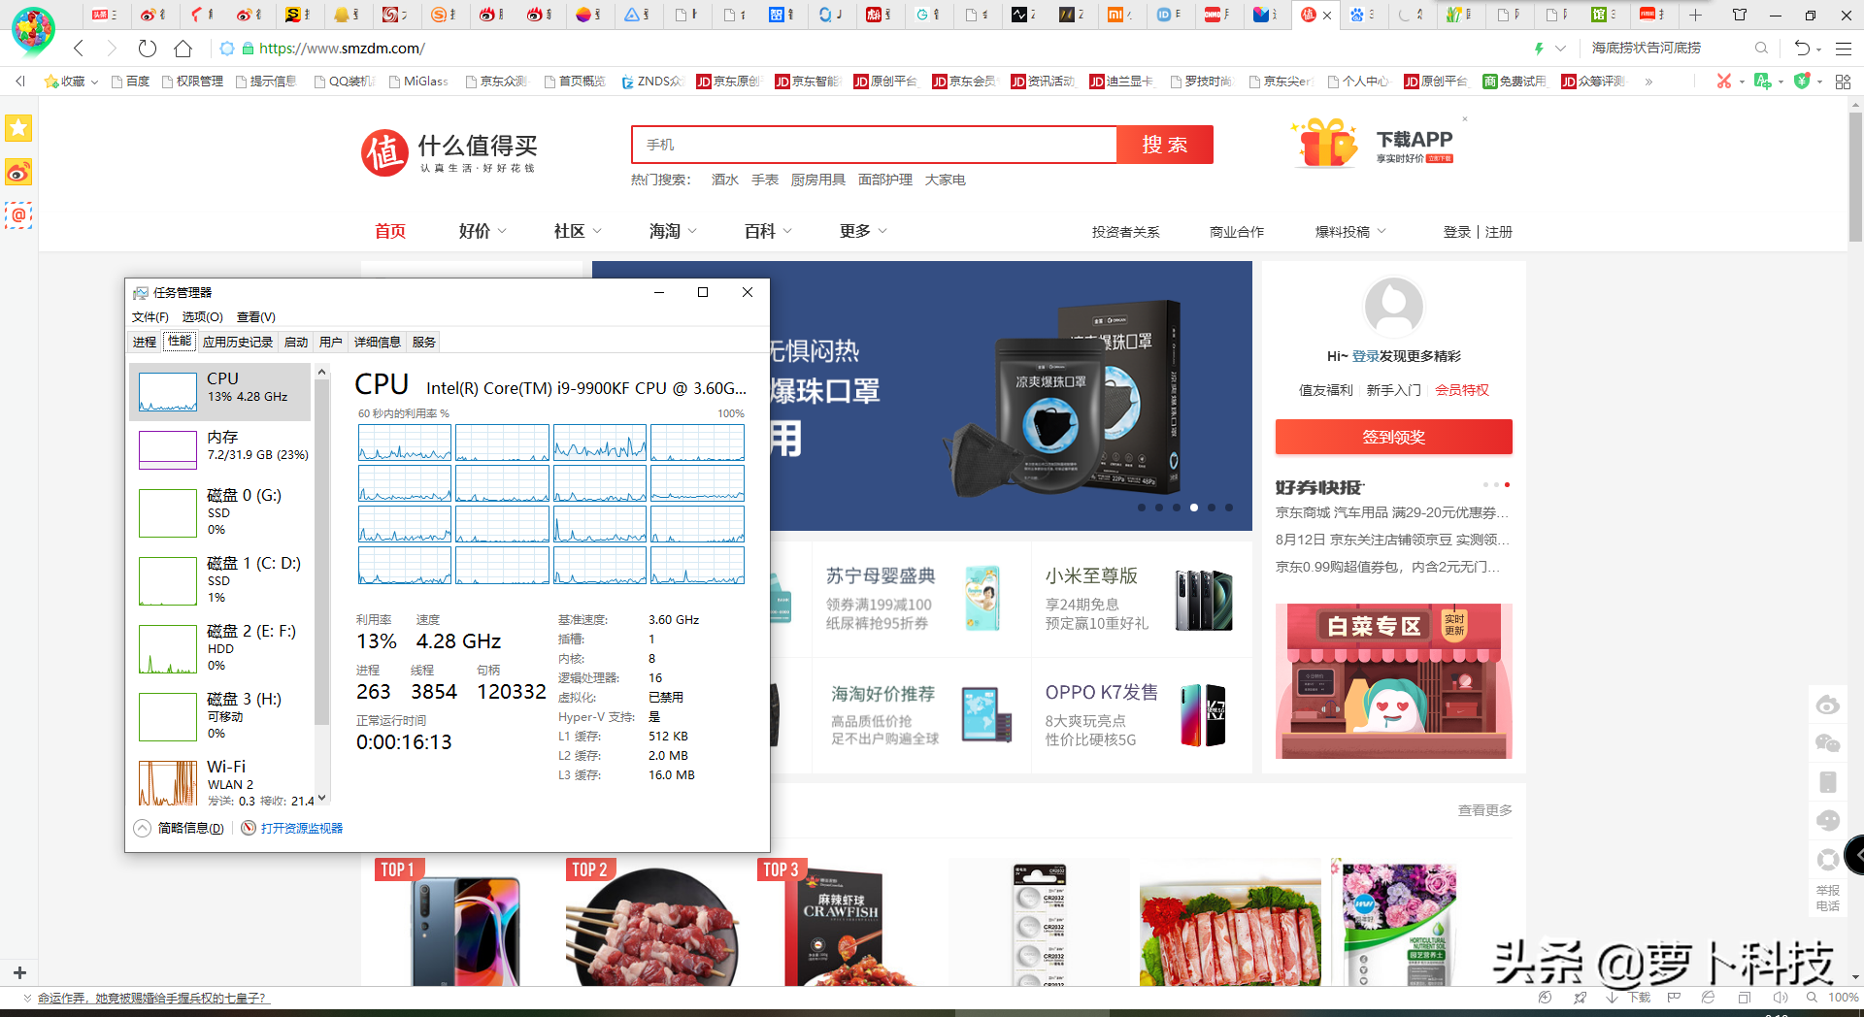Viewport: 1864px width, 1017px height.
Task: Click the WeChat float icon
Action: (x=1828, y=743)
